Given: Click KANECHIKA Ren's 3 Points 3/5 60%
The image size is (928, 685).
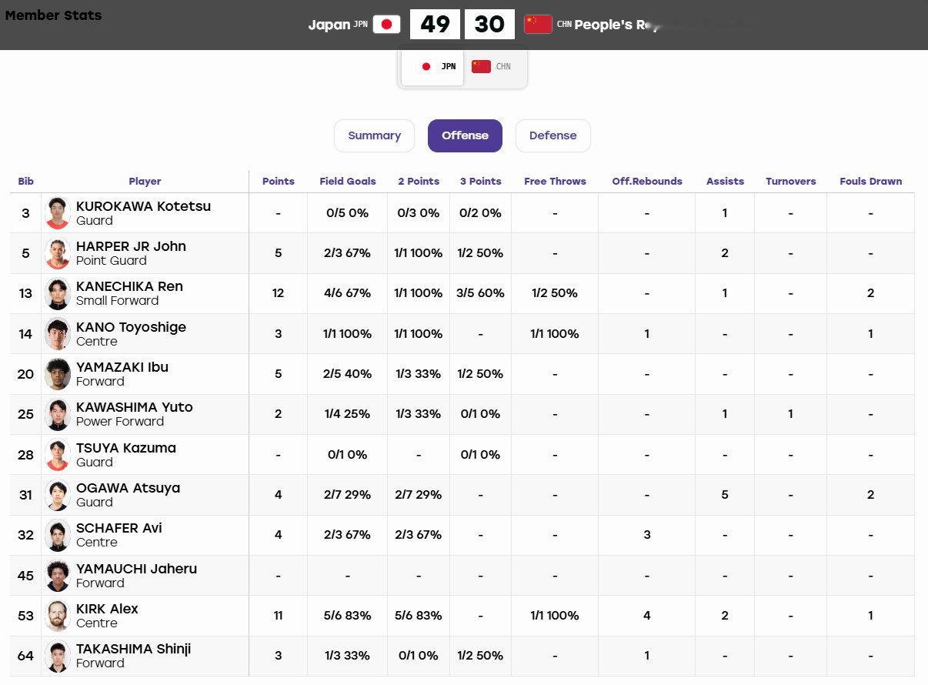Looking at the screenshot, I should [x=481, y=293].
